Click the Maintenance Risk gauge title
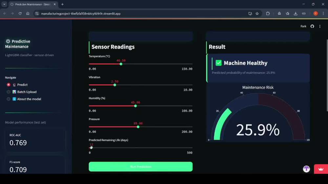328x184 pixels. tap(258, 87)
